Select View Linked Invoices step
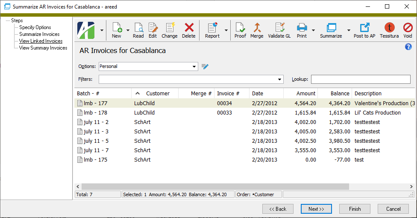The width and height of the screenshot is (417, 218). pyautogui.click(x=41, y=41)
